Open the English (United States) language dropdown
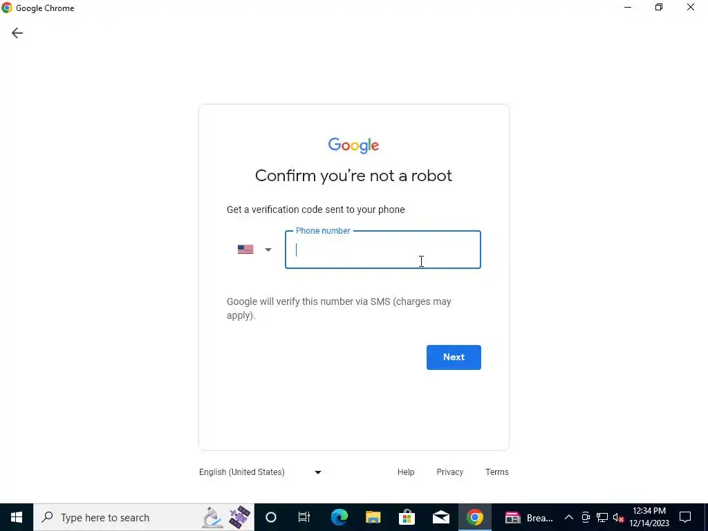 coord(260,472)
